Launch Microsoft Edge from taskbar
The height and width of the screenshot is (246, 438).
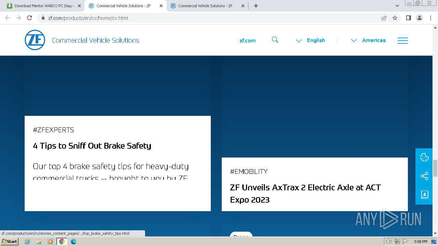click(74, 242)
